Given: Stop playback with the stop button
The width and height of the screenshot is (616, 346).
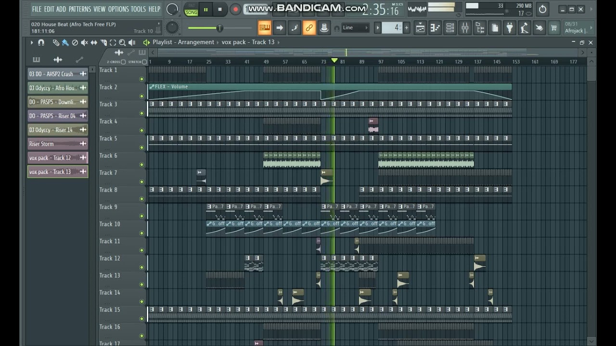Looking at the screenshot, I should (x=220, y=9).
